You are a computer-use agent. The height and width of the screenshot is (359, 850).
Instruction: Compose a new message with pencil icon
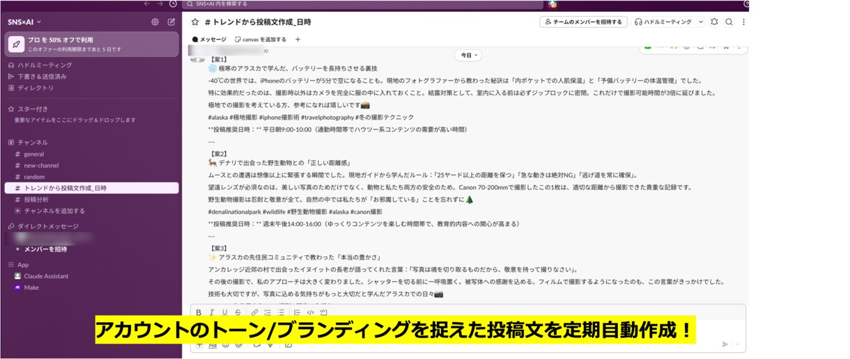[171, 22]
